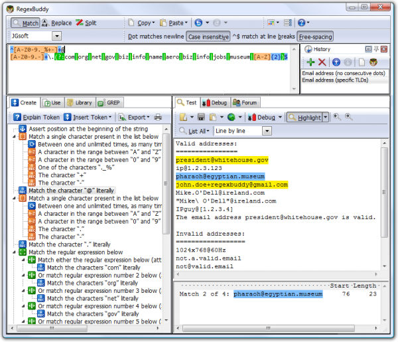
Task: Click the printer icon in Create toolbar
Action: tap(158, 117)
